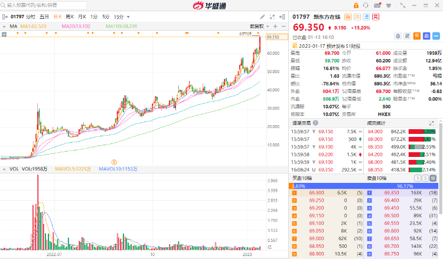Click the MA5:62.520 indicator label
The width and height of the screenshot is (443, 259).
tap(33, 26)
